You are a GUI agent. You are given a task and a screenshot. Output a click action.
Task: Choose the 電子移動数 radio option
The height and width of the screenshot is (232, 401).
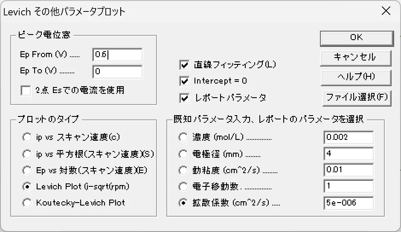click(x=183, y=186)
